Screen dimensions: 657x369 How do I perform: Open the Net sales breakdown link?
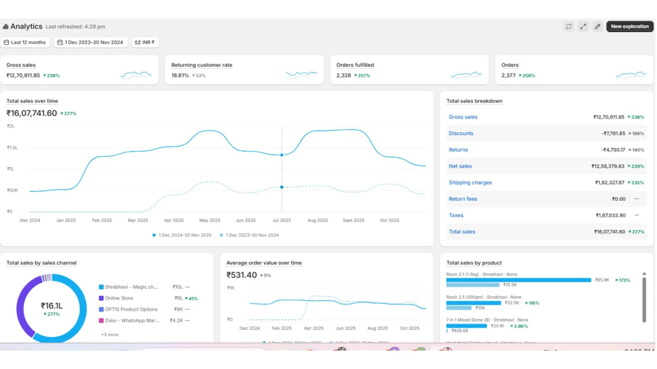click(460, 166)
